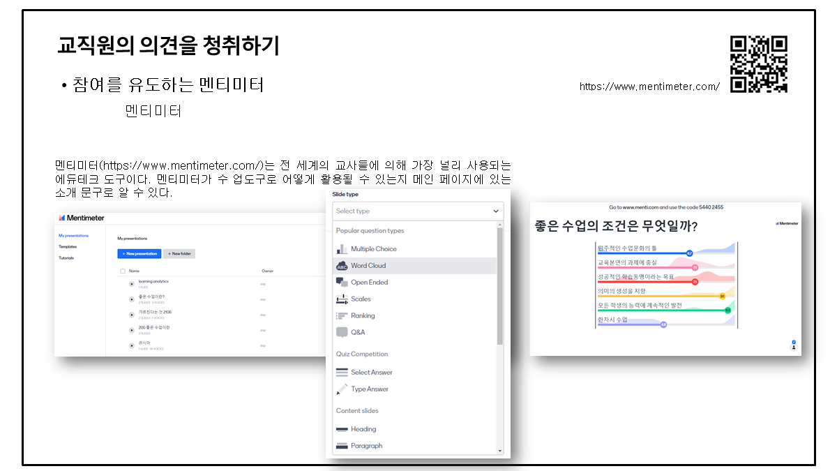
Task: Select the Q&A bubble icon
Action: click(x=342, y=333)
